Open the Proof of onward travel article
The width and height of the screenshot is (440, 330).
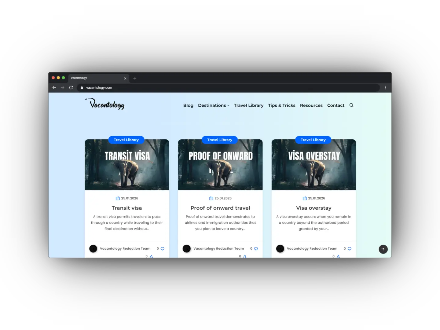click(x=220, y=208)
